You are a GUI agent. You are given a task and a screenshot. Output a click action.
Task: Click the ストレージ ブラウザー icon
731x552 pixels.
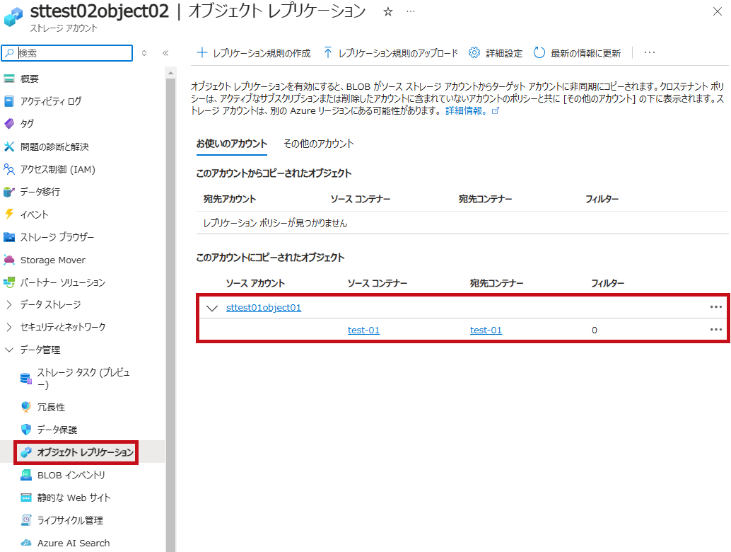pos(9,237)
